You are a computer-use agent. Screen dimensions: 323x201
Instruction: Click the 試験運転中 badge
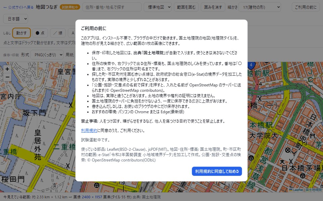[70, 7]
